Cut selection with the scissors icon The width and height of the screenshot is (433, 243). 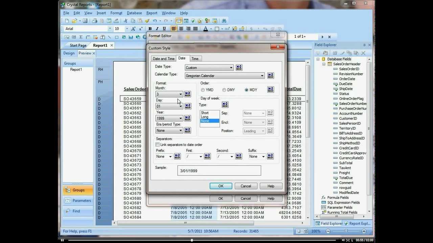pyautogui.click(x=126, y=21)
